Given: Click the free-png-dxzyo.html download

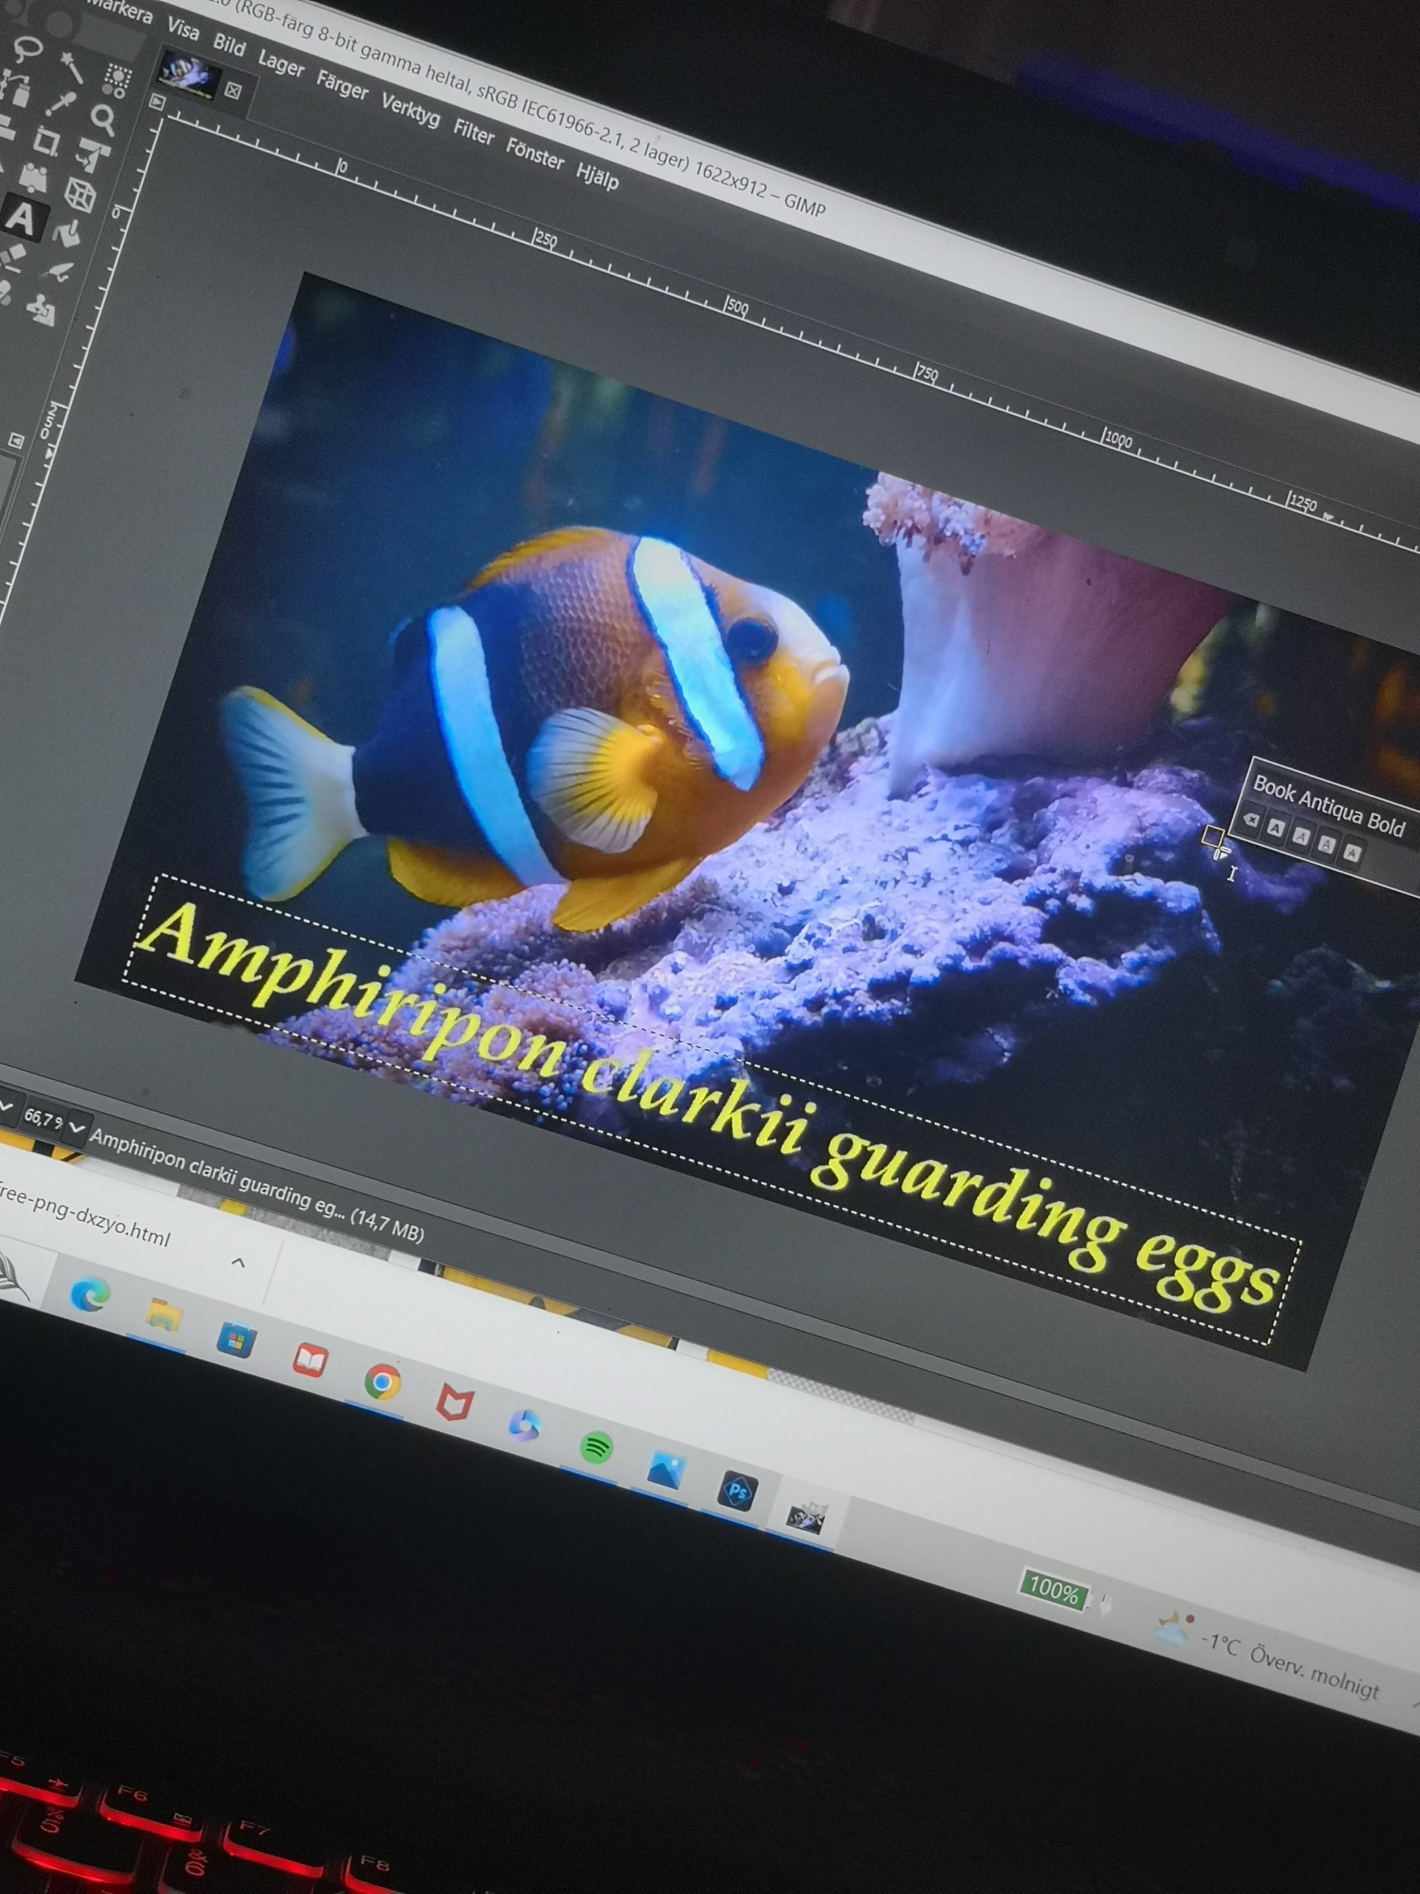Looking at the screenshot, I should [86, 1217].
